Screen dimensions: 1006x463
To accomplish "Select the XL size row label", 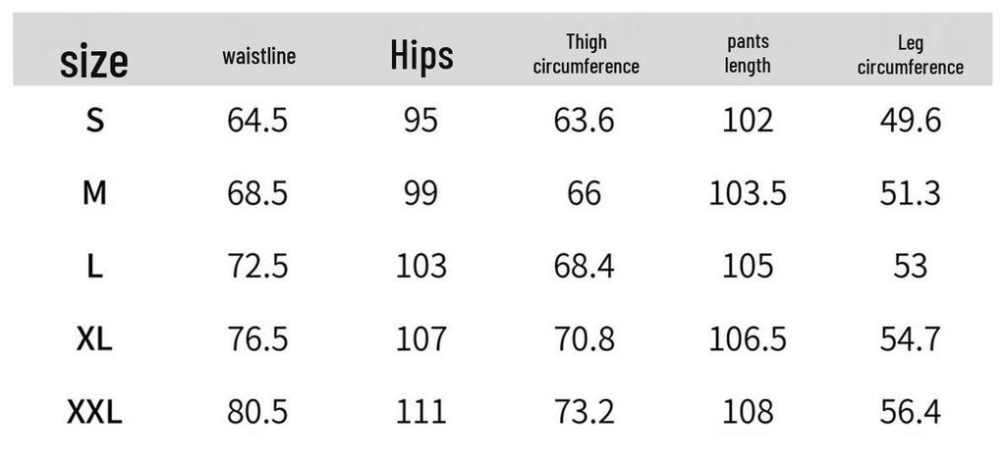I will tap(94, 339).
